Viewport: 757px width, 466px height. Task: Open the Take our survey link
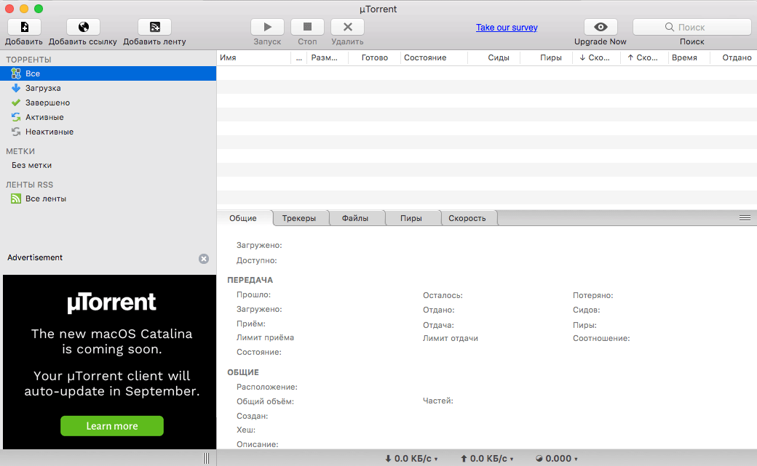point(507,28)
